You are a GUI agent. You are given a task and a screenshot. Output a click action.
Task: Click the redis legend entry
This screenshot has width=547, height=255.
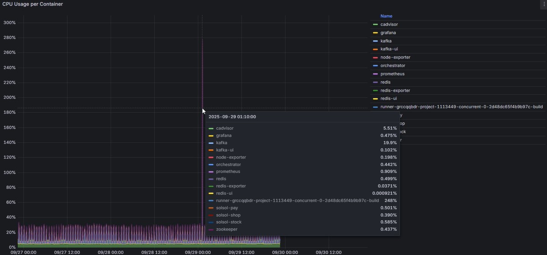386,82
